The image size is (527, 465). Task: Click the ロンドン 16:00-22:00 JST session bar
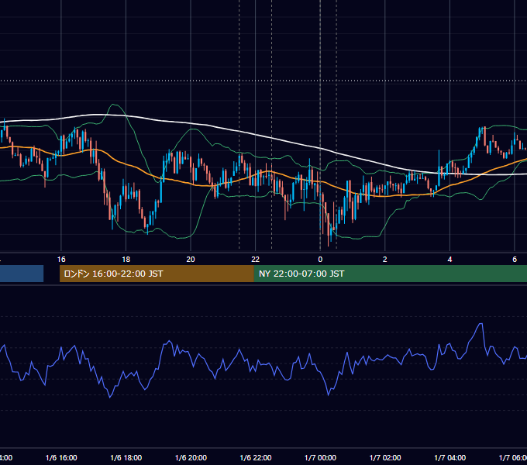pyautogui.click(x=157, y=274)
